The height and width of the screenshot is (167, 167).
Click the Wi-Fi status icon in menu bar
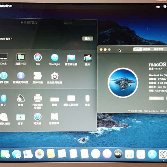coord(165,7)
